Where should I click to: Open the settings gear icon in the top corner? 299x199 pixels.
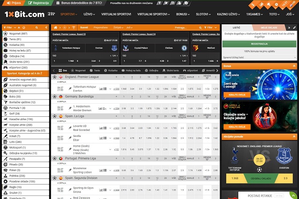(276, 5)
